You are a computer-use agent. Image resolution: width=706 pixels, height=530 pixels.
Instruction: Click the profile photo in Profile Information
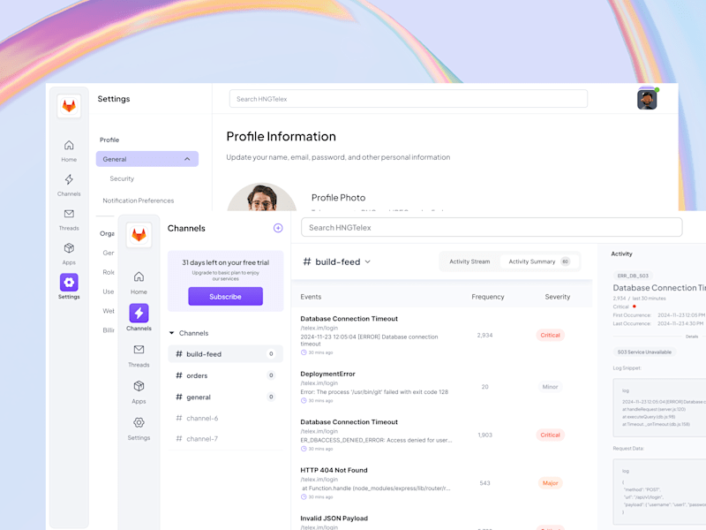pos(261,197)
